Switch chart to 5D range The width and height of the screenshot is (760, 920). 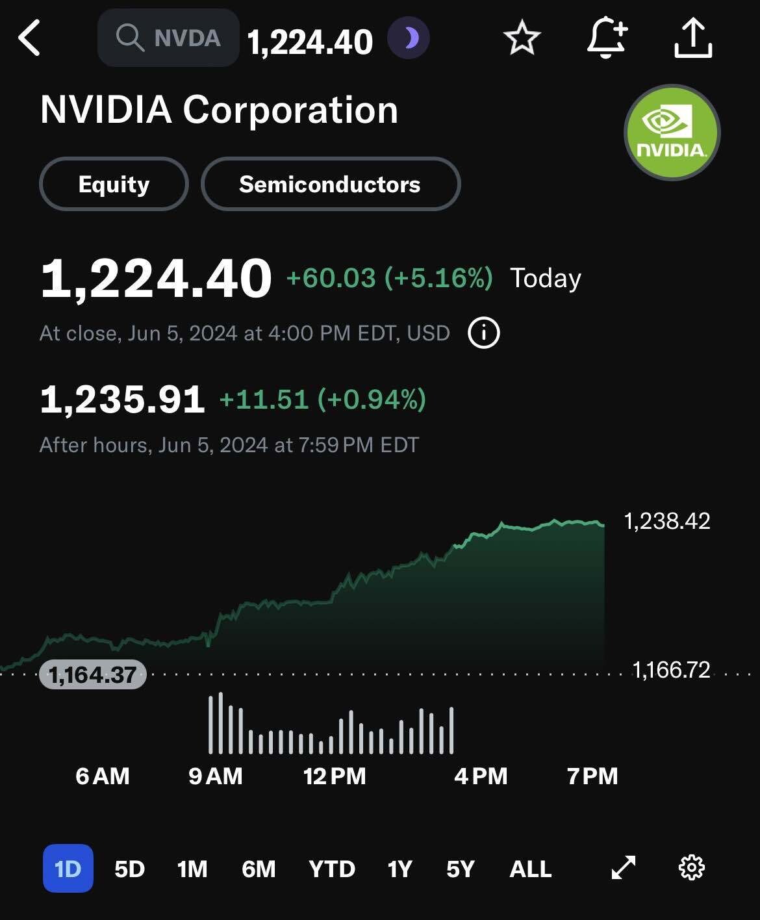129,869
